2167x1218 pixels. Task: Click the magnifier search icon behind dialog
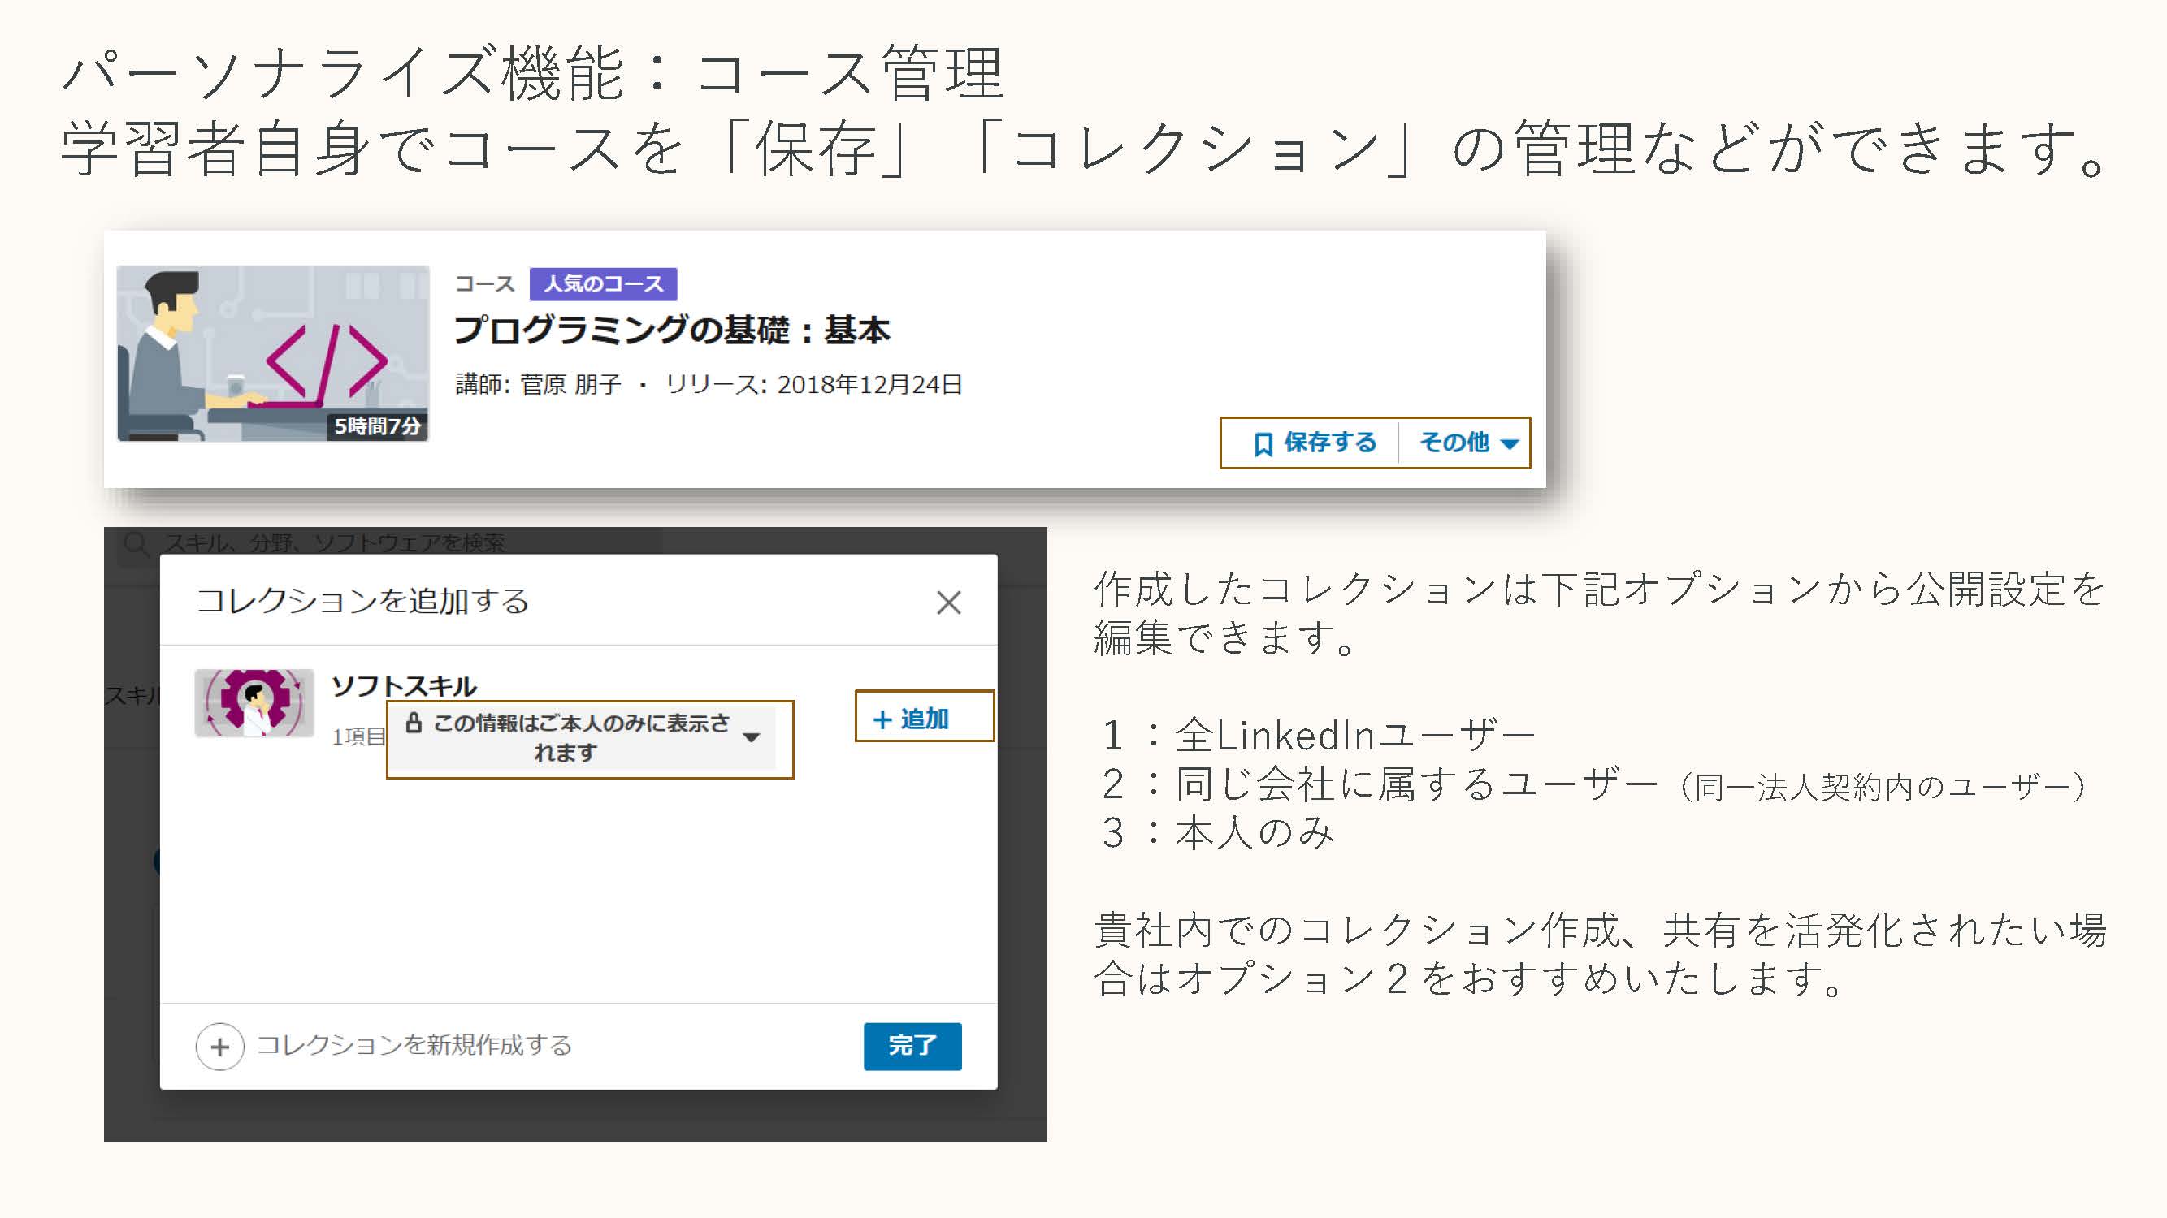(136, 544)
